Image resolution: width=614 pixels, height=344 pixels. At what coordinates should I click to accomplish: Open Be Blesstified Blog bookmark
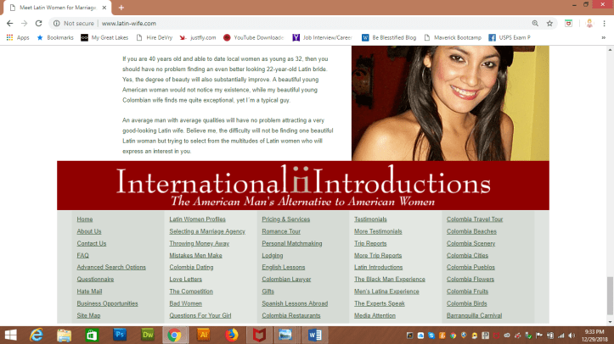click(389, 37)
